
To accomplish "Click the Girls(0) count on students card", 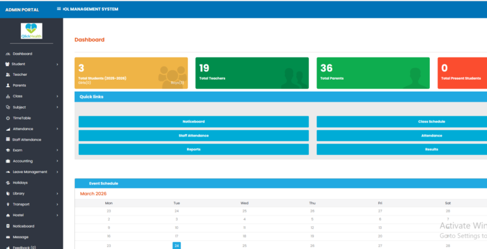I will coord(85,83).
